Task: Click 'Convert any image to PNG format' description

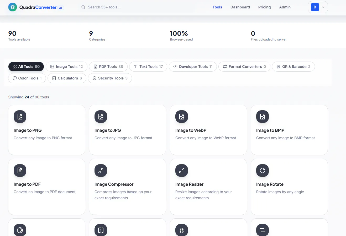Action: [x=43, y=138]
